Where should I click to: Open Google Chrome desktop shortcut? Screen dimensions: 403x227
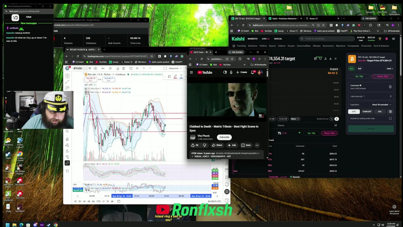[x=20, y=156]
